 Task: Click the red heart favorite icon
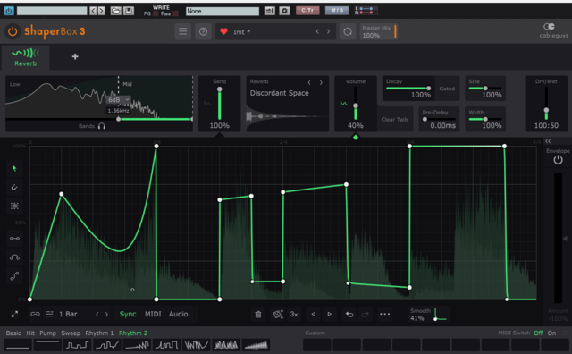coord(223,31)
